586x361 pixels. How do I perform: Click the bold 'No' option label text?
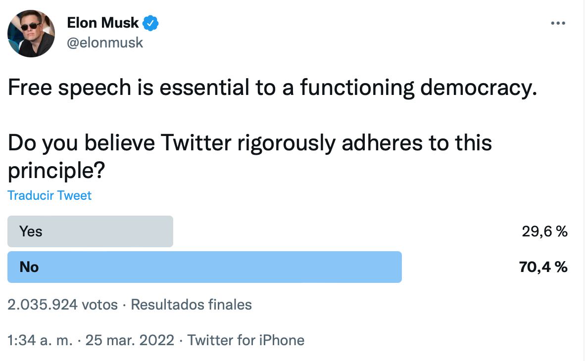(29, 267)
